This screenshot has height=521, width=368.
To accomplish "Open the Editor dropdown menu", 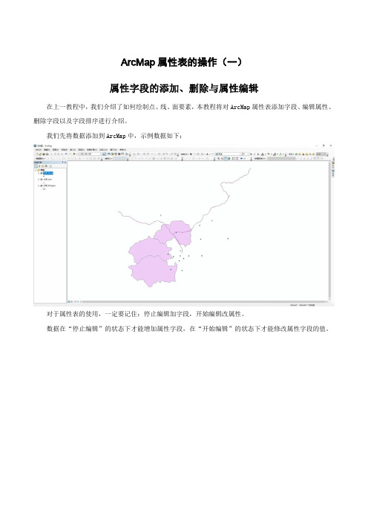I will point(42,159).
